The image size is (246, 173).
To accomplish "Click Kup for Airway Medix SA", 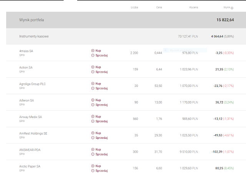I will (x=98, y=116).
